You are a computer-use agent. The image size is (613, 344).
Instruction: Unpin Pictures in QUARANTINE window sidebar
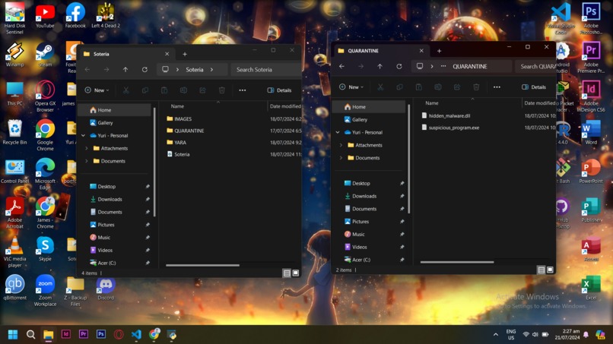[402, 222]
